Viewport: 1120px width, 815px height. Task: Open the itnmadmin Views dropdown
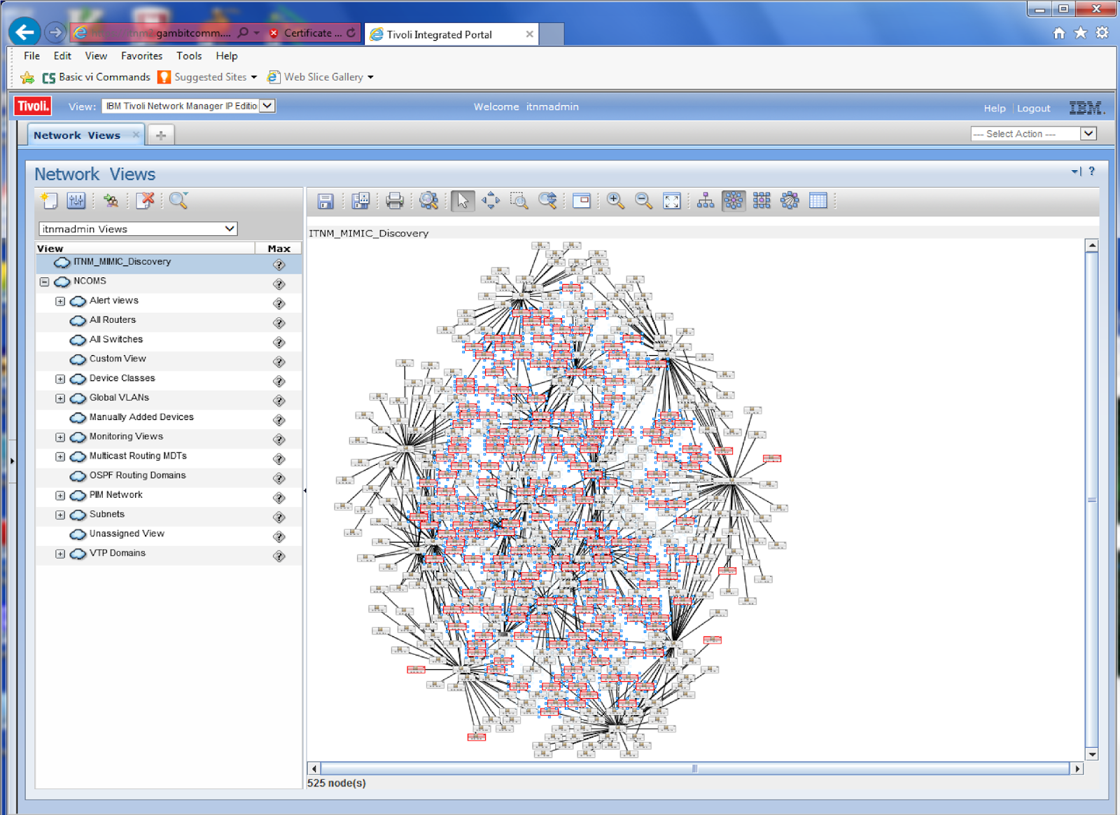coord(230,228)
